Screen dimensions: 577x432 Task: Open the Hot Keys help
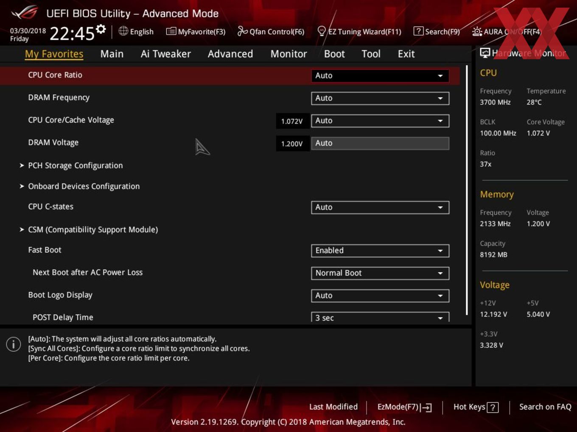(476, 407)
